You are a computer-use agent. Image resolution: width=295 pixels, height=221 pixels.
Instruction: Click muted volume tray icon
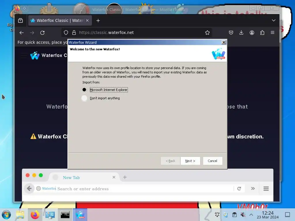coord(243,215)
